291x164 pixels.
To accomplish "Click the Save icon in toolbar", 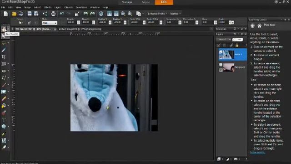I will click(x=30, y=14).
